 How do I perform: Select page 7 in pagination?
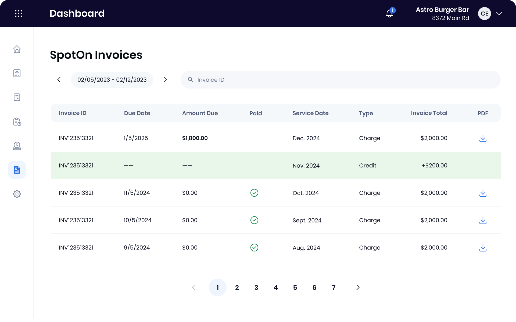click(334, 287)
